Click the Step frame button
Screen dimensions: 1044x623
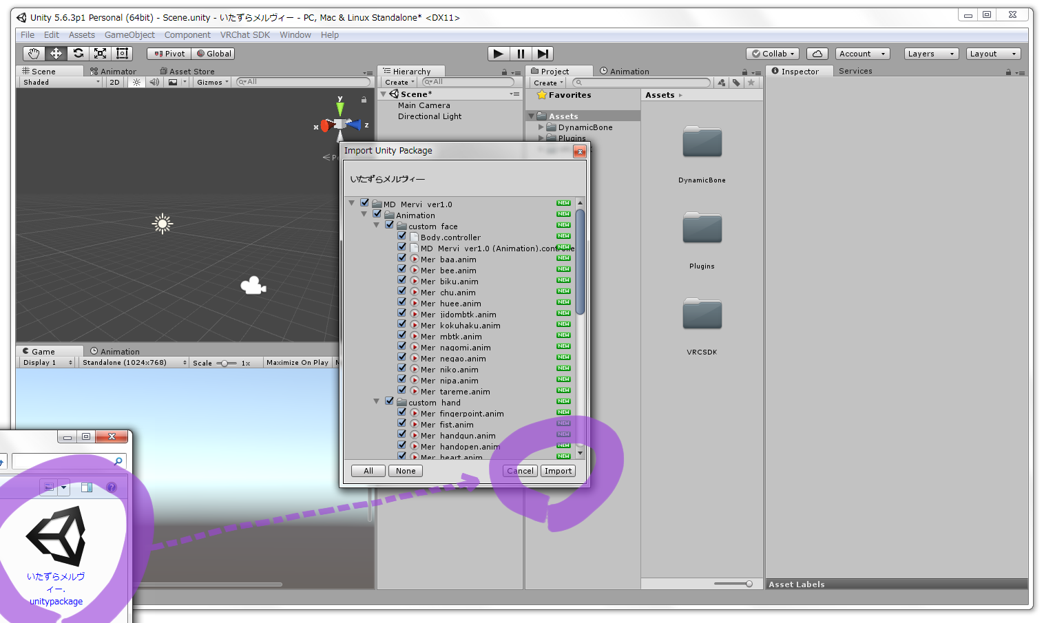543,54
